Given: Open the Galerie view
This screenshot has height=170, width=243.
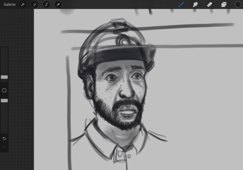Looking at the screenshot, I should [x=9, y=5].
